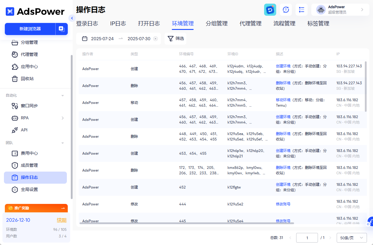Click the 环境ID column header
The image size is (373, 245).
pyautogui.click(x=233, y=54)
